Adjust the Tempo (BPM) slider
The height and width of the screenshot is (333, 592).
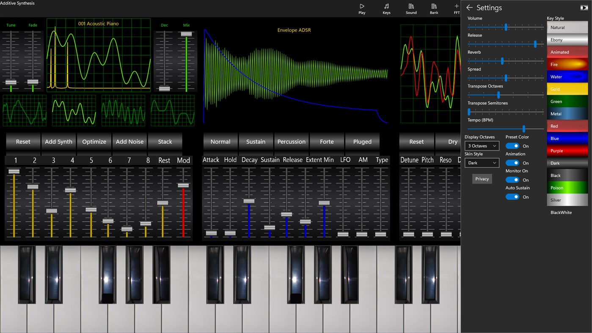[x=524, y=129]
